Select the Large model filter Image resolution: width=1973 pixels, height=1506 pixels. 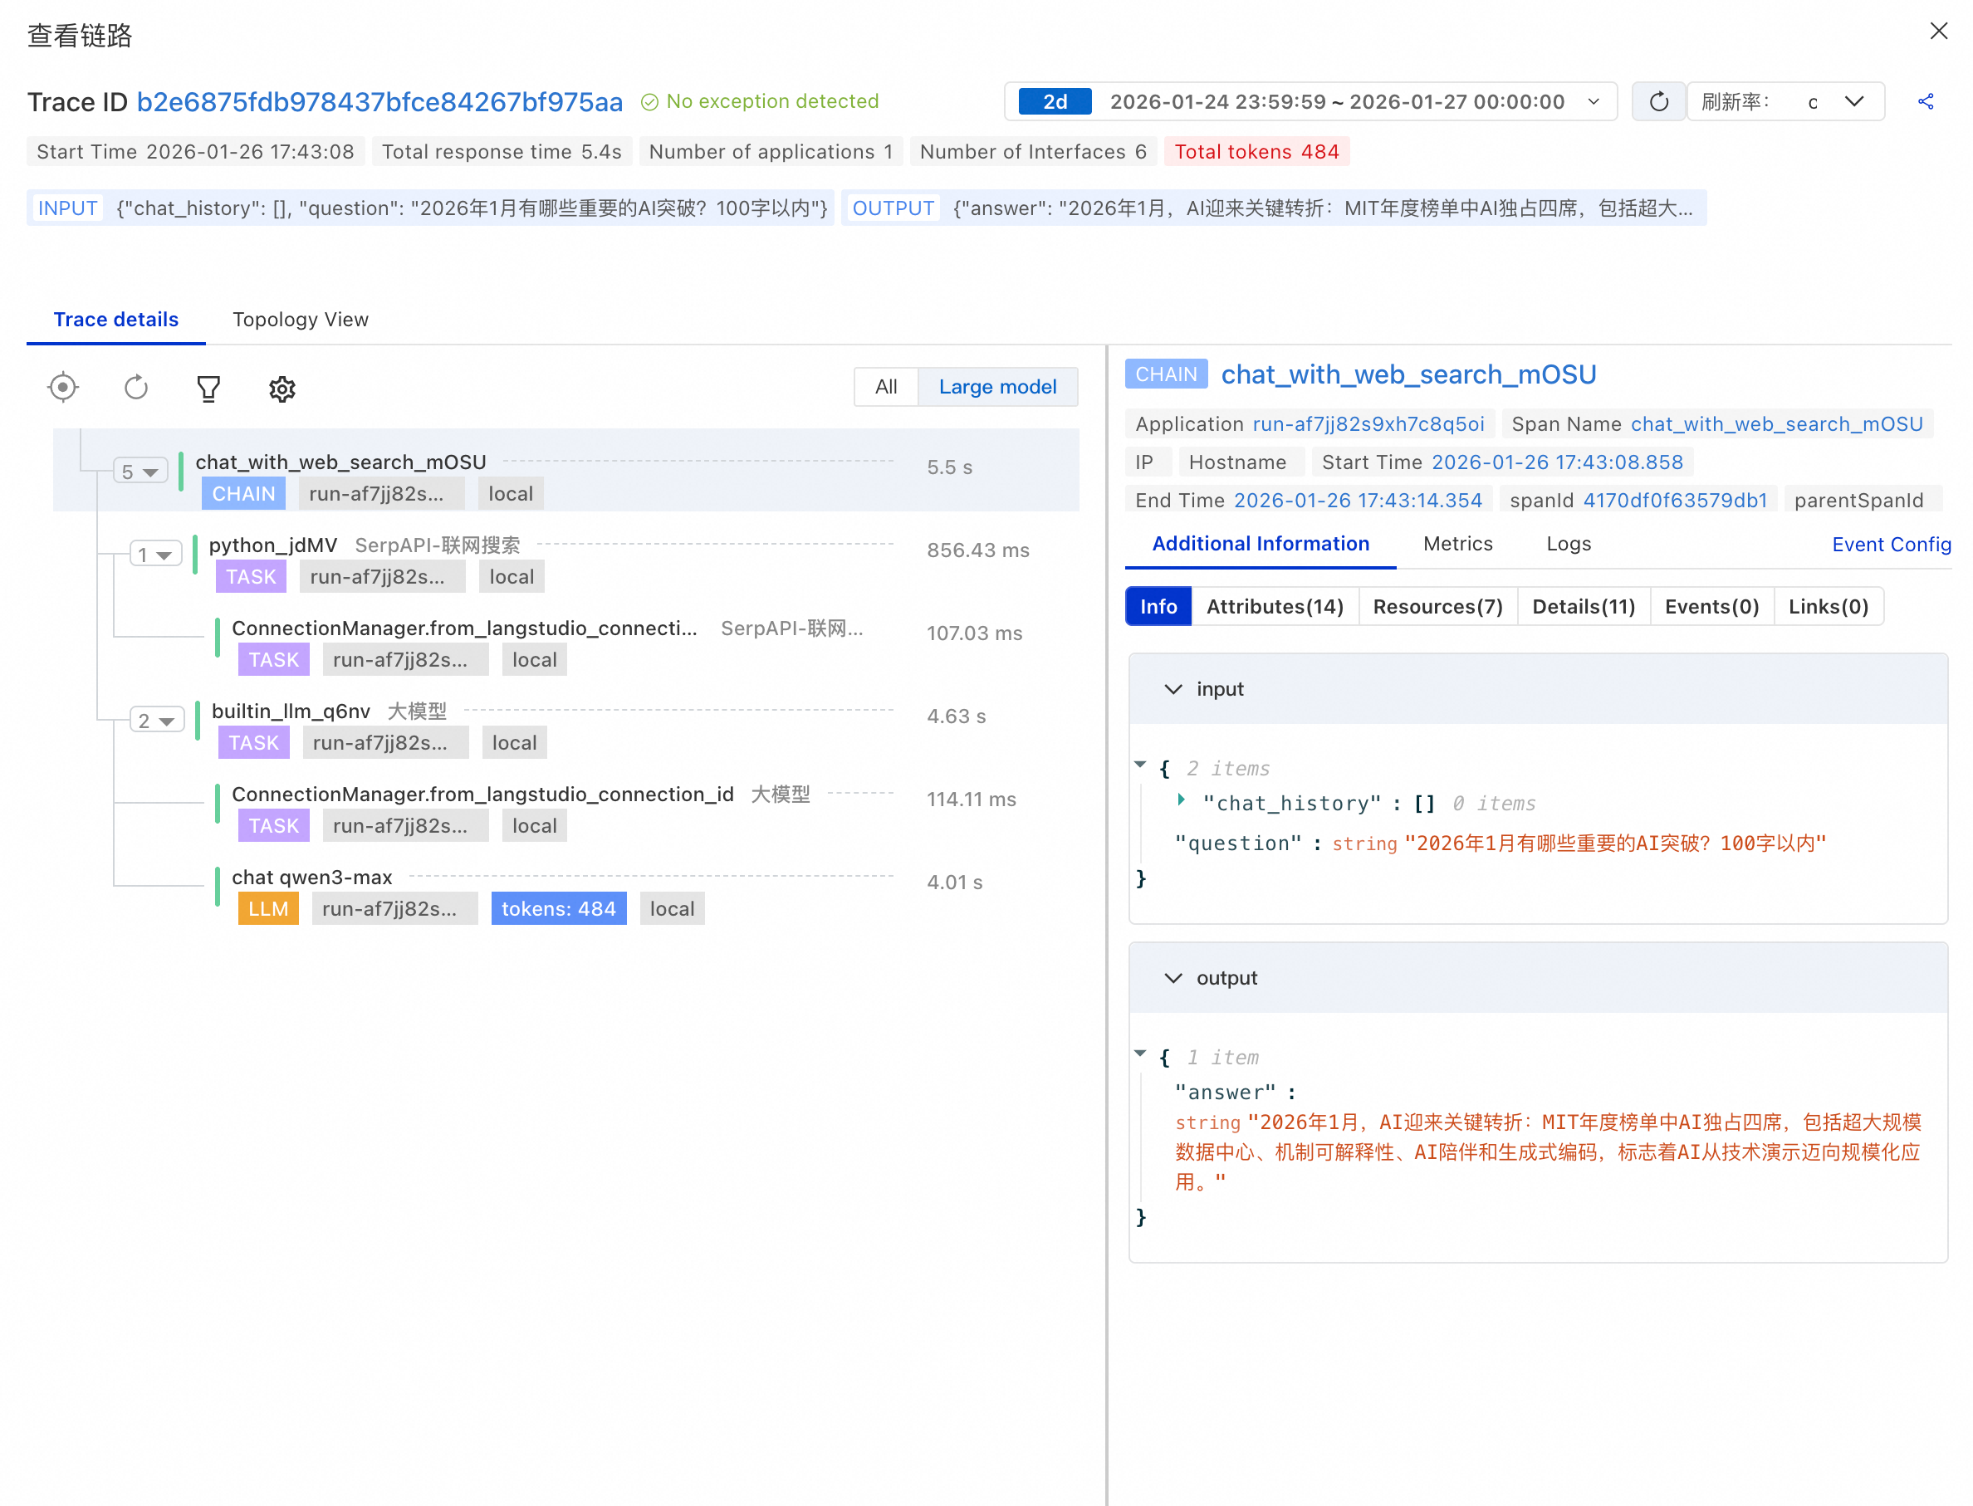[996, 386]
